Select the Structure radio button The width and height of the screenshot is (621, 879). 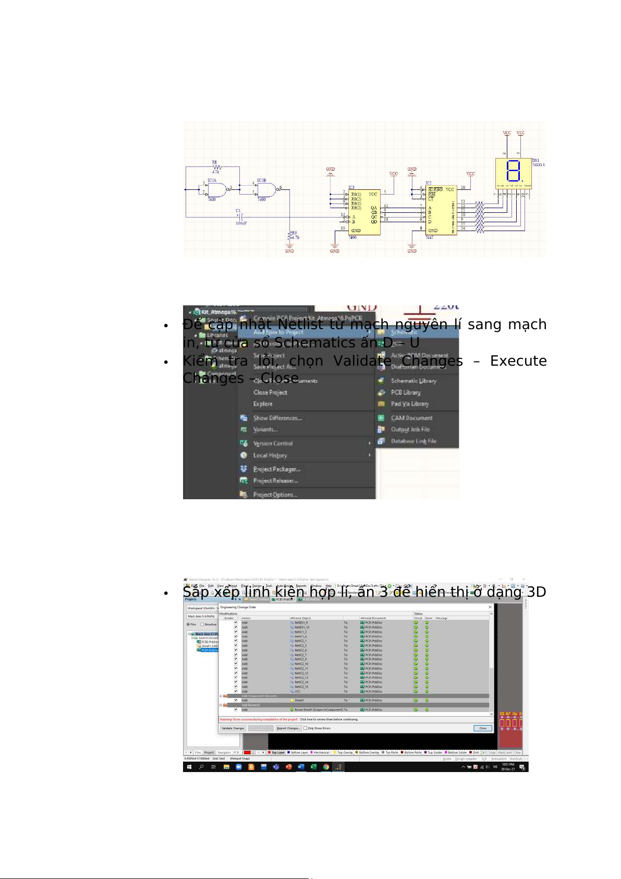click(202, 624)
